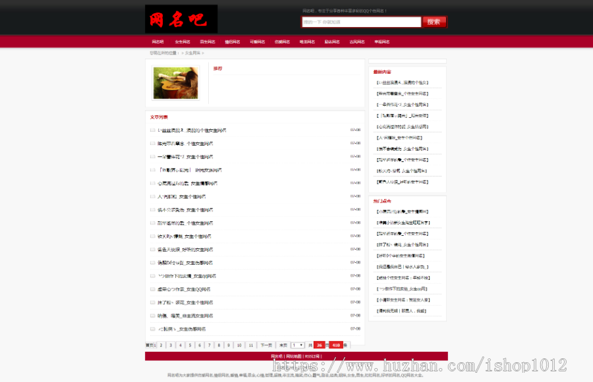The image size is (593, 382).
Task: Click the red 搜索 search button
Action: point(434,22)
